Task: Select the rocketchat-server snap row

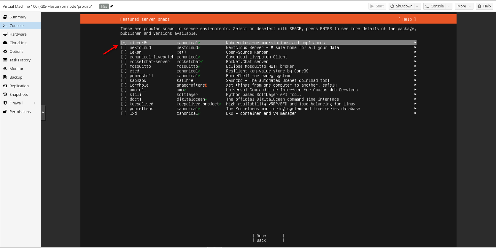Action: (268, 62)
